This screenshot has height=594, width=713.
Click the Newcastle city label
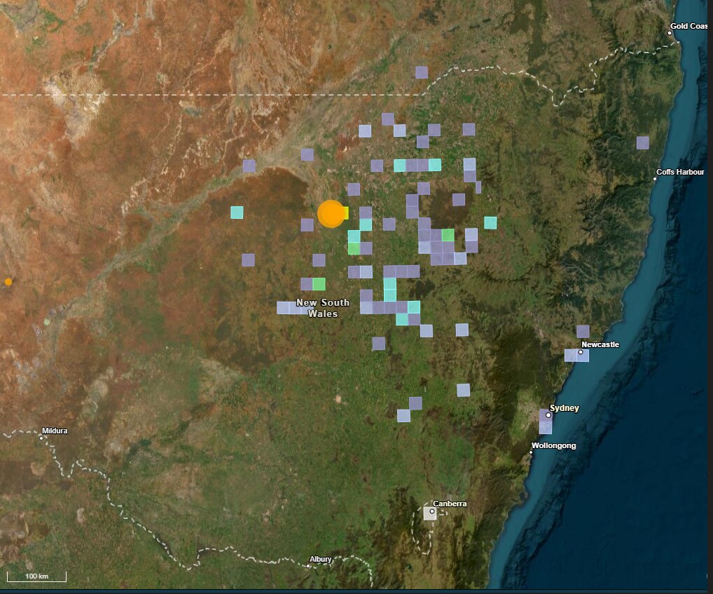point(600,344)
